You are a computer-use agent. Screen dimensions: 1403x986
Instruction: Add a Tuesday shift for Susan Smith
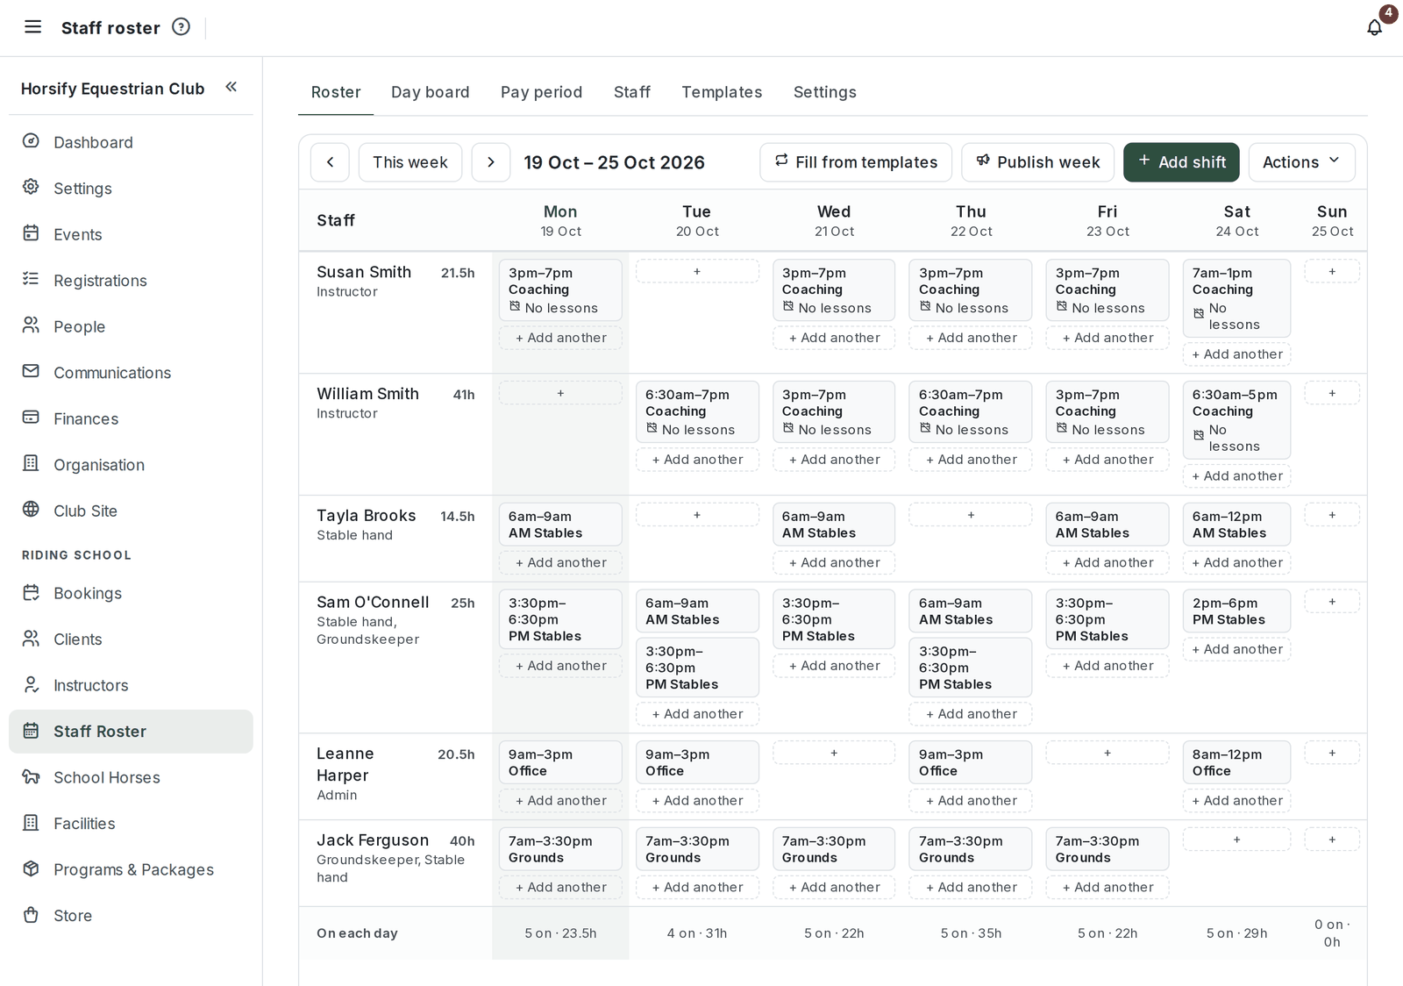pyautogui.click(x=697, y=271)
